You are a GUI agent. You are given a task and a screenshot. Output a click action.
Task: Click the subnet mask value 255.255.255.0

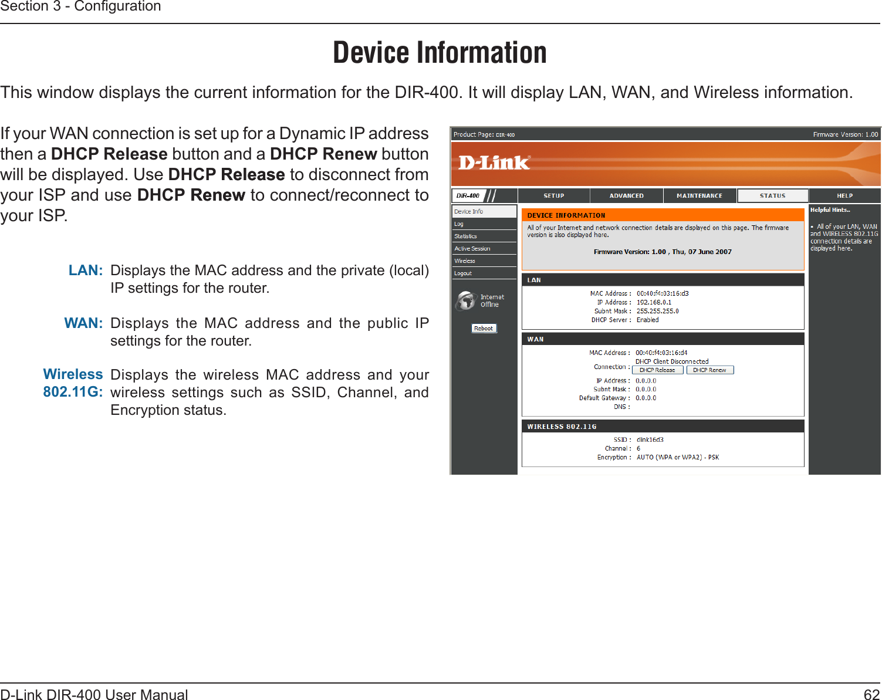click(657, 311)
